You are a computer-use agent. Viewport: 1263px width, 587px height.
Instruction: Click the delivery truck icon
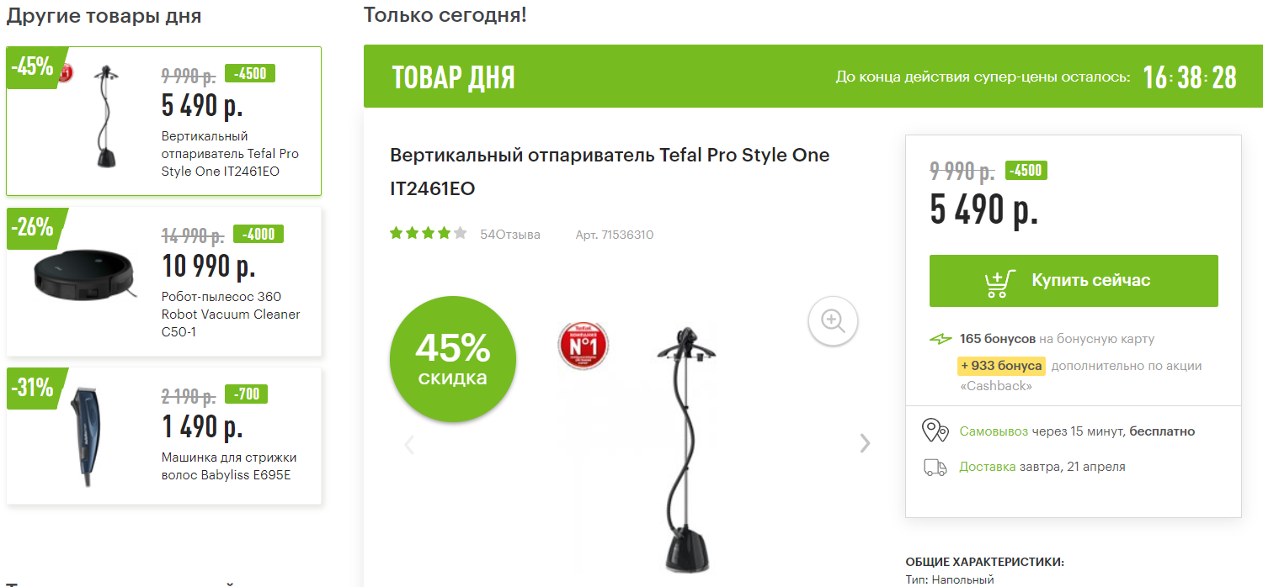pyautogui.click(x=935, y=467)
